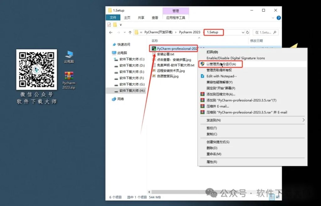Click the WinRAR icon beside 添加到压缩文件(A)

pos(202,95)
